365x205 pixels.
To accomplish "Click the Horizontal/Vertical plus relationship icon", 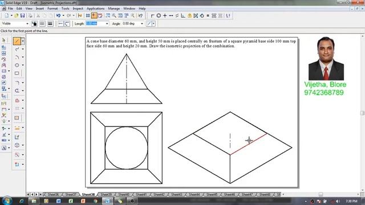I will coord(165,15).
